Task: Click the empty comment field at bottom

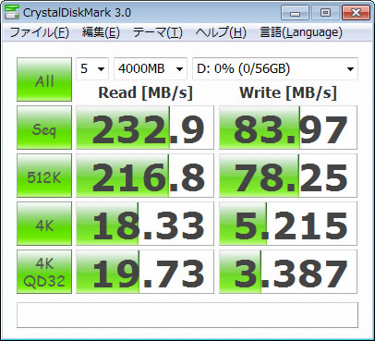Action: click(187, 315)
